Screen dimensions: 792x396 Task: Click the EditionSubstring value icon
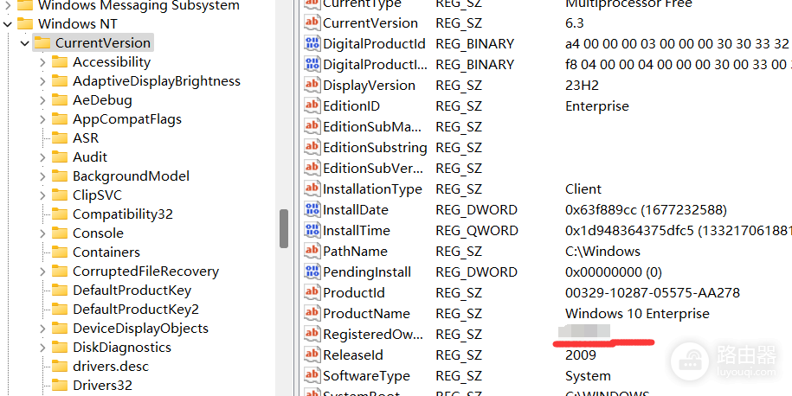pos(312,147)
